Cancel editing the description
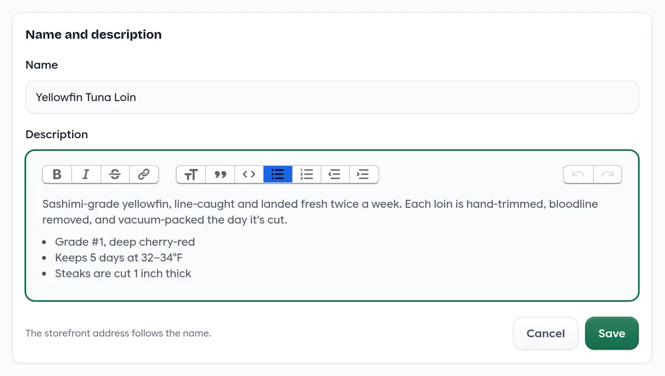This screenshot has height=376, width=665. (546, 333)
